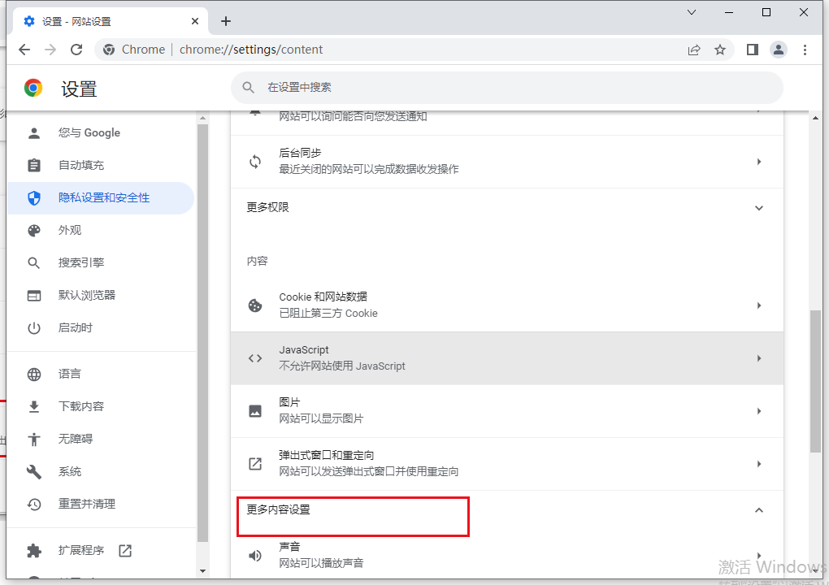Image resolution: width=829 pixels, height=585 pixels.
Task: Open the 重置并清理 settings section
Action: [x=101, y=504]
